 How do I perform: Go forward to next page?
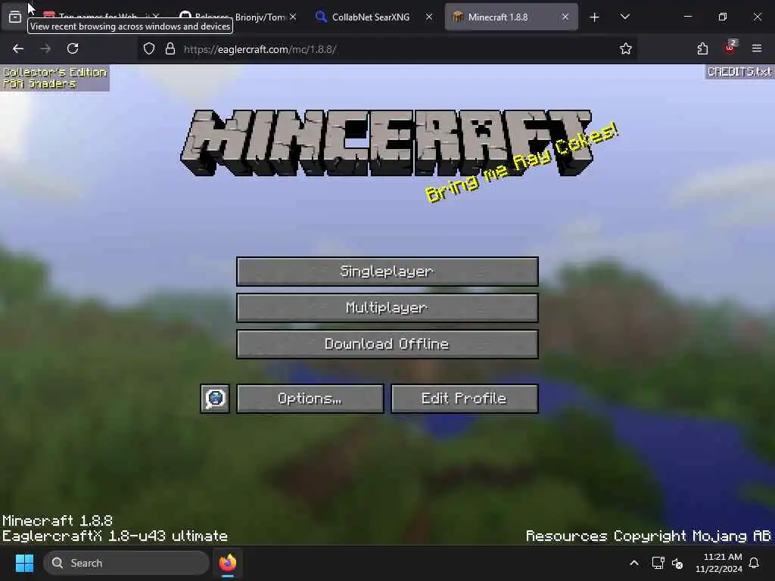click(x=45, y=48)
